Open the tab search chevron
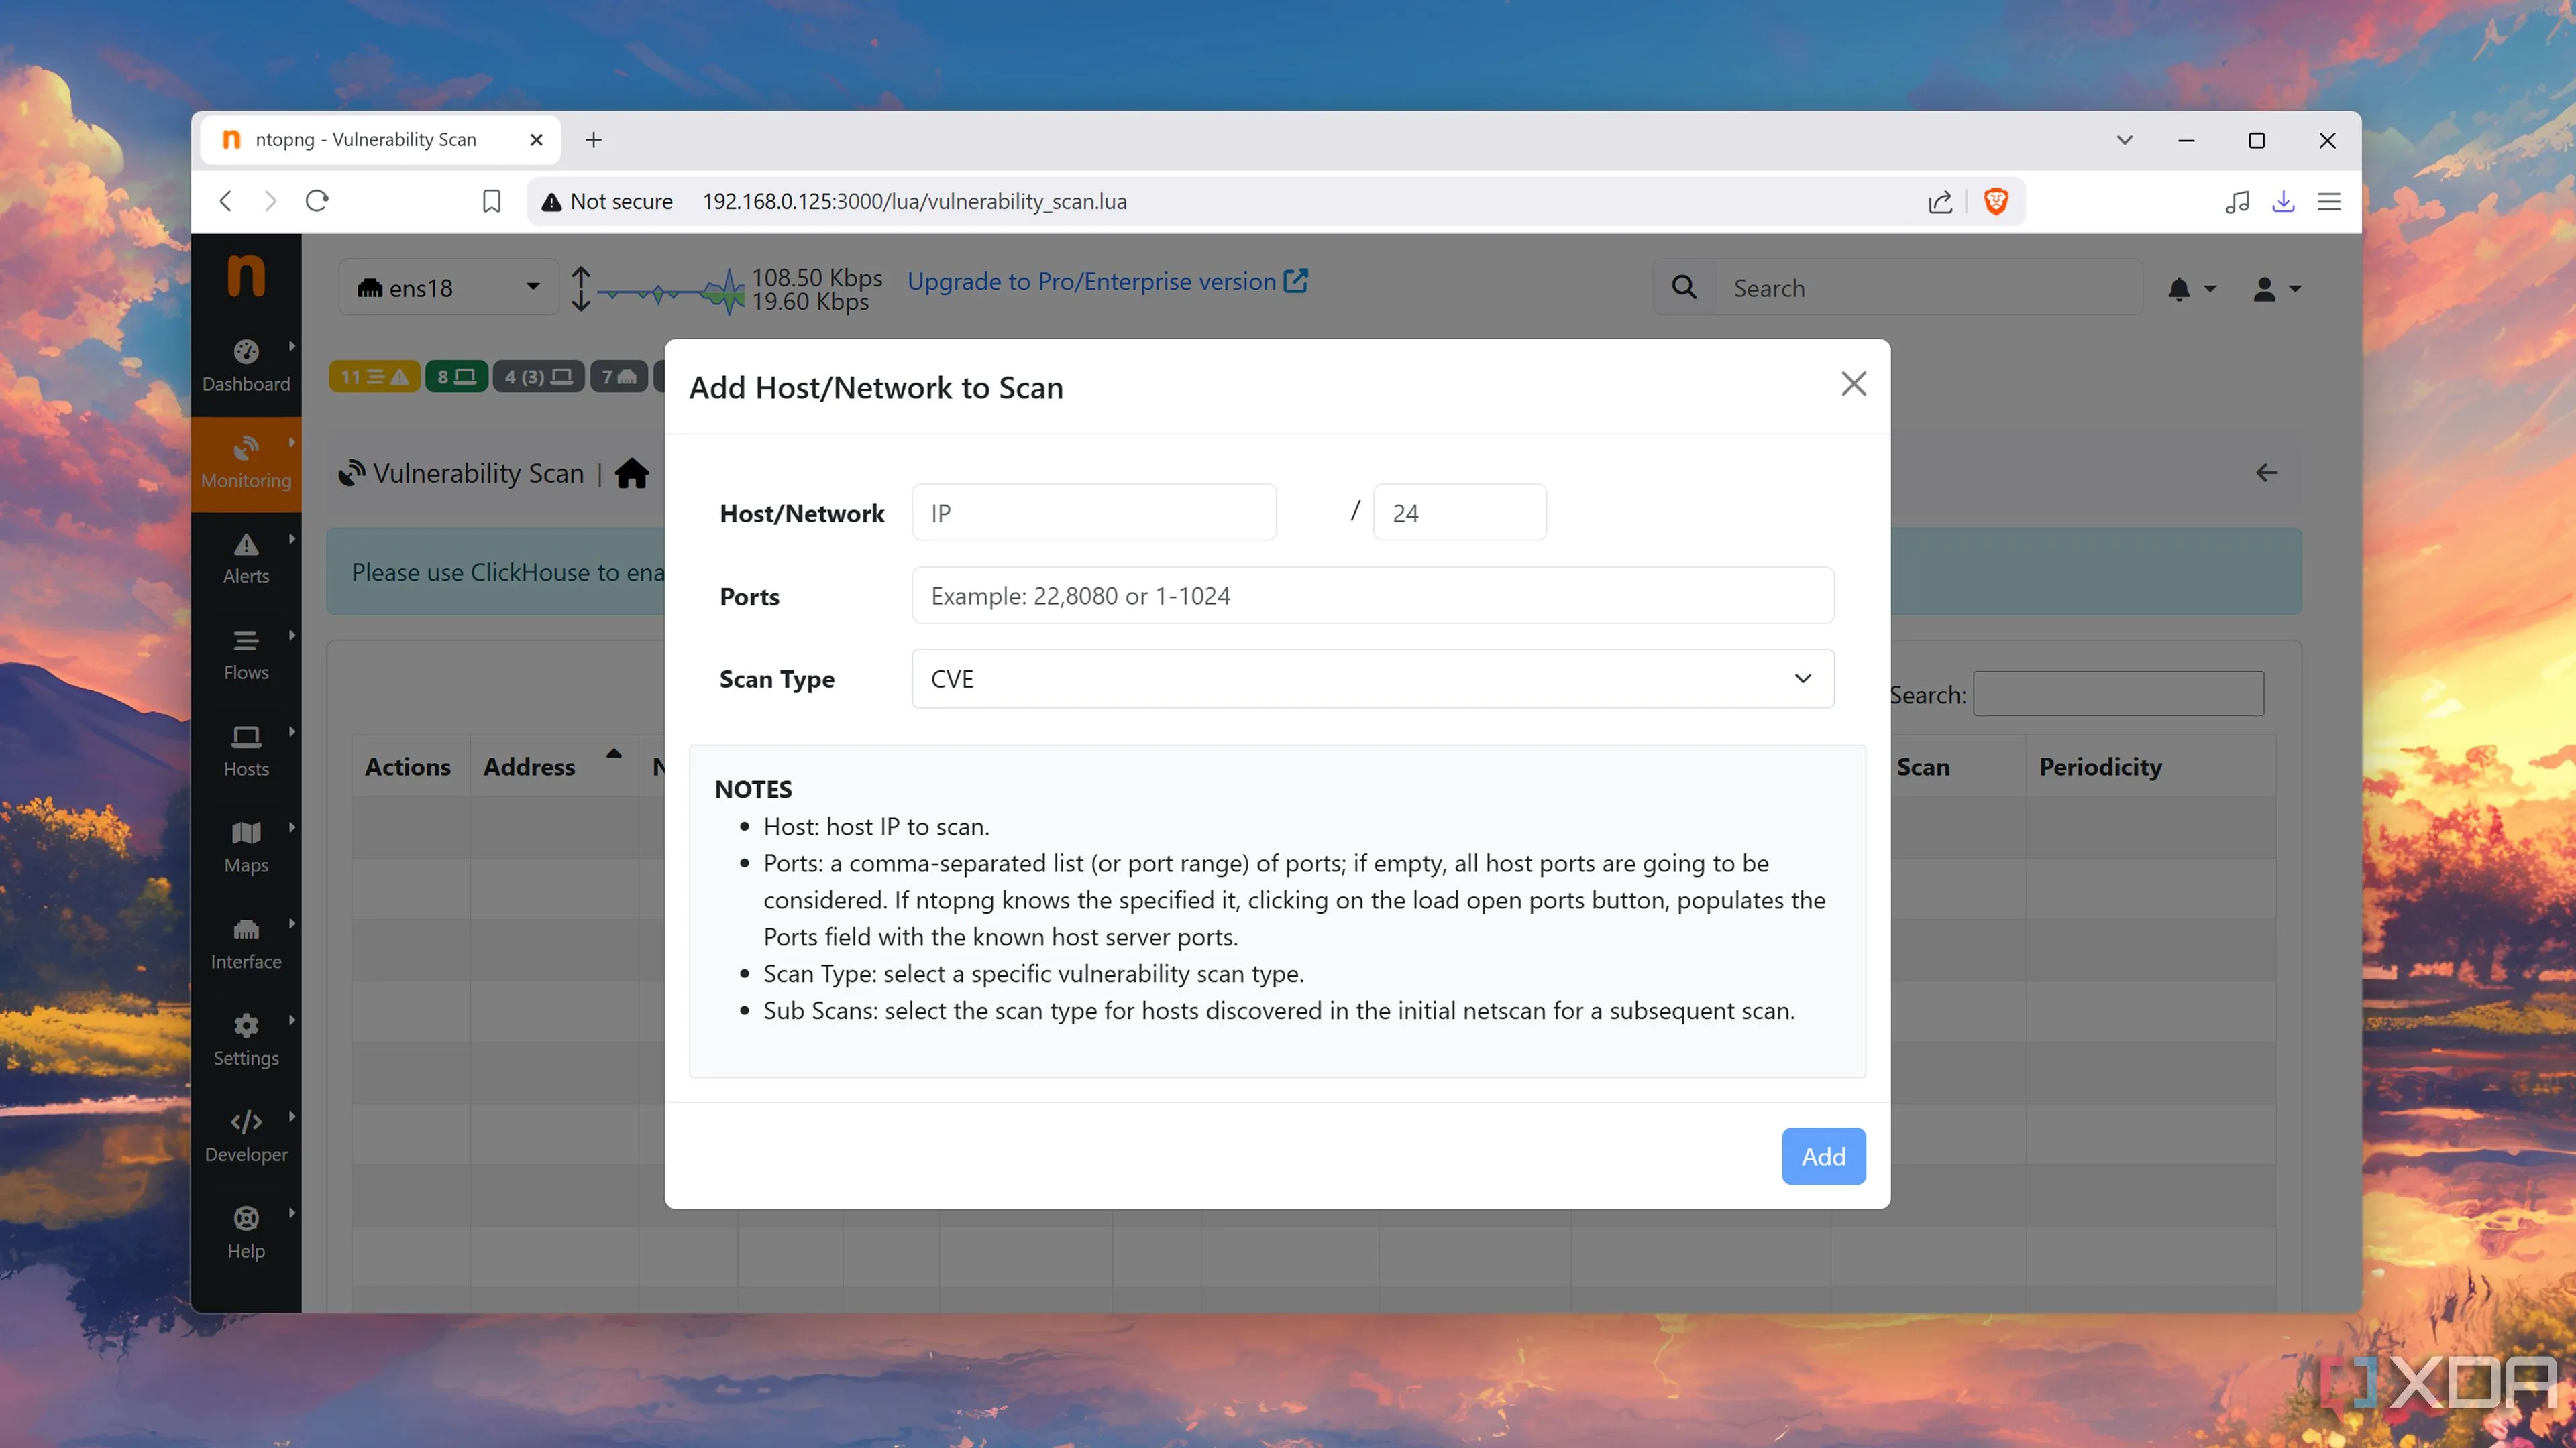2576x1448 pixels. click(2124, 140)
